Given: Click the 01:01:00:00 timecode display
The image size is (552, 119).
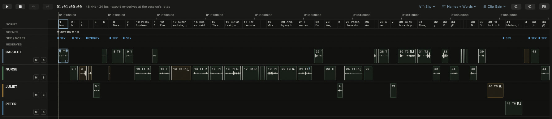Looking at the screenshot, I should click(69, 6).
